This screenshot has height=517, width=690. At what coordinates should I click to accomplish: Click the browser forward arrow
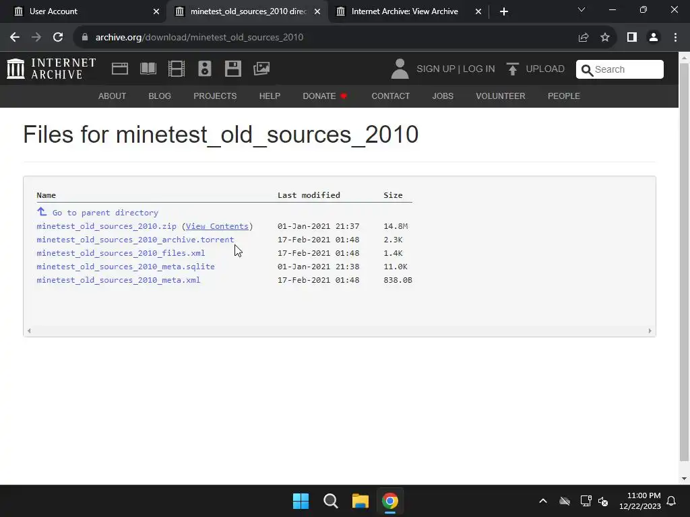[36, 38]
